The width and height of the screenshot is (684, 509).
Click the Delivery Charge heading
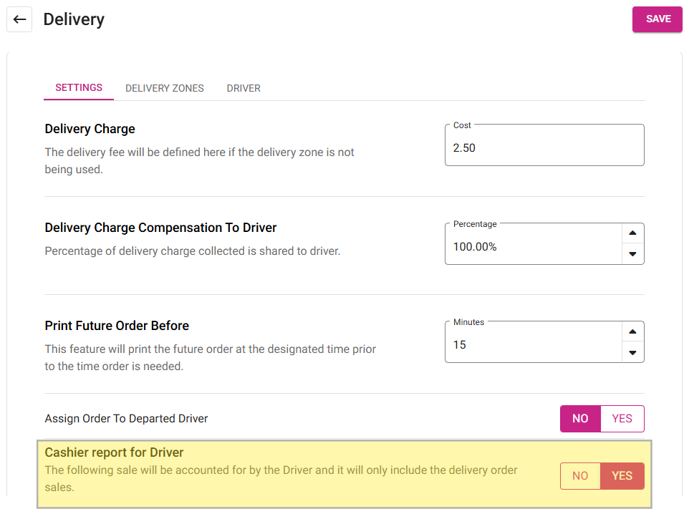[x=90, y=129]
